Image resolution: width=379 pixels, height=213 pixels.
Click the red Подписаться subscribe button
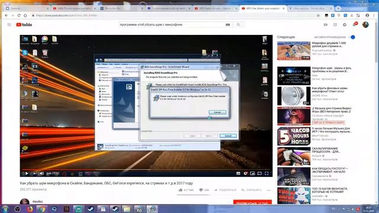pos(252,202)
